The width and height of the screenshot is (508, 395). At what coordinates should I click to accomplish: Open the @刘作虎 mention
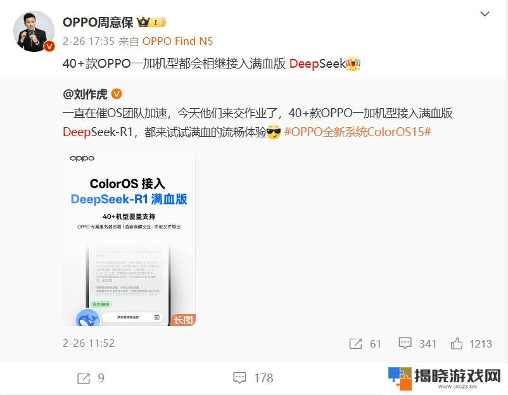coord(85,94)
